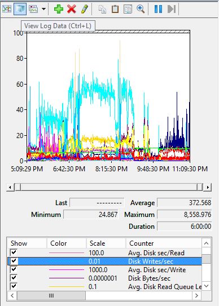Screen dimensions: 219x306
Task: Click the Copy Properties icon
Action: click(102, 9)
